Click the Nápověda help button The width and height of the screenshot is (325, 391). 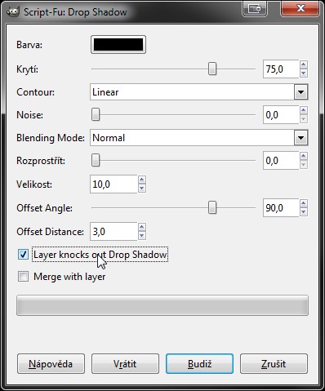(x=51, y=364)
